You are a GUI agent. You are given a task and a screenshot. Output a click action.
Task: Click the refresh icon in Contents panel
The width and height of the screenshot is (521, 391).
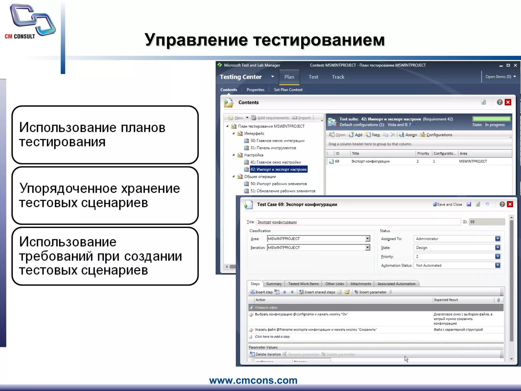[483, 102]
